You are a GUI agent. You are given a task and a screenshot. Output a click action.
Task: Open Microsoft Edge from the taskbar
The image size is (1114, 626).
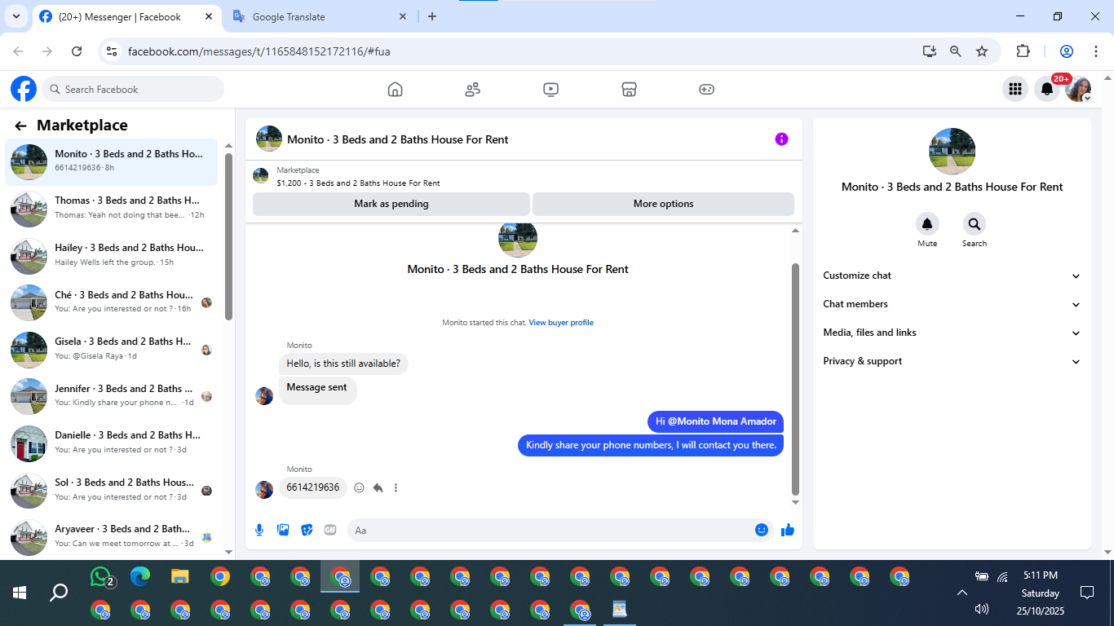pyautogui.click(x=140, y=577)
